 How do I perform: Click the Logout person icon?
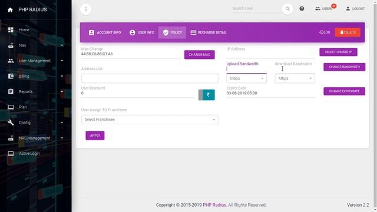coord(348,9)
